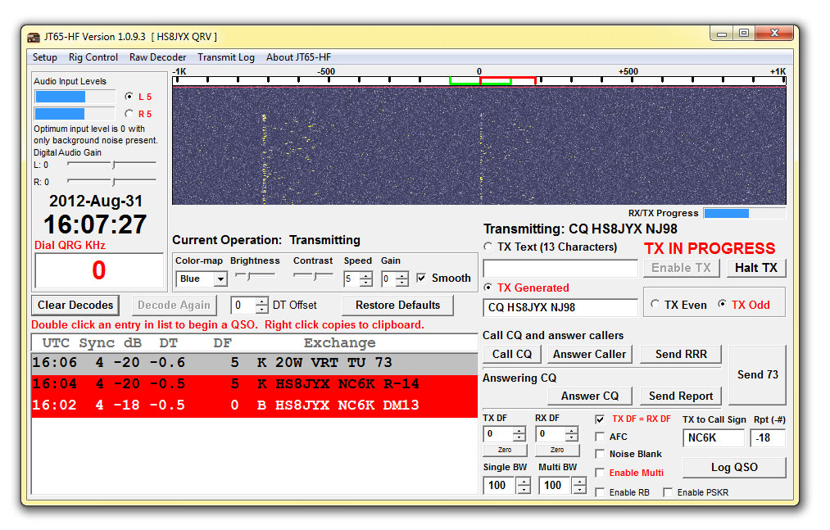The height and width of the screenshot is (530, 830).
Task: Toggle the Enable RB checkbox
Action: tap(600, 492)
